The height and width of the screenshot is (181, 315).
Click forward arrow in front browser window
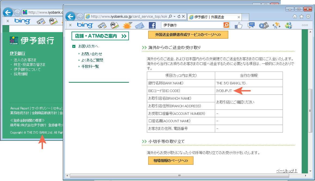point(80,17)
